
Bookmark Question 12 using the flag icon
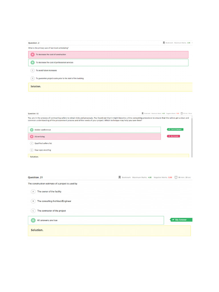click(x=143, y=113)
